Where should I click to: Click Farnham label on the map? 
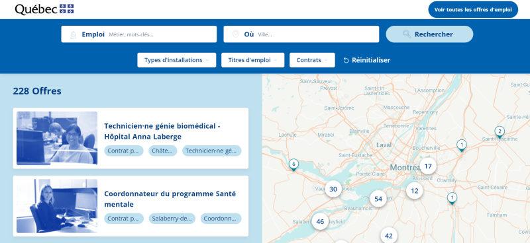click(x=497, y=215)
